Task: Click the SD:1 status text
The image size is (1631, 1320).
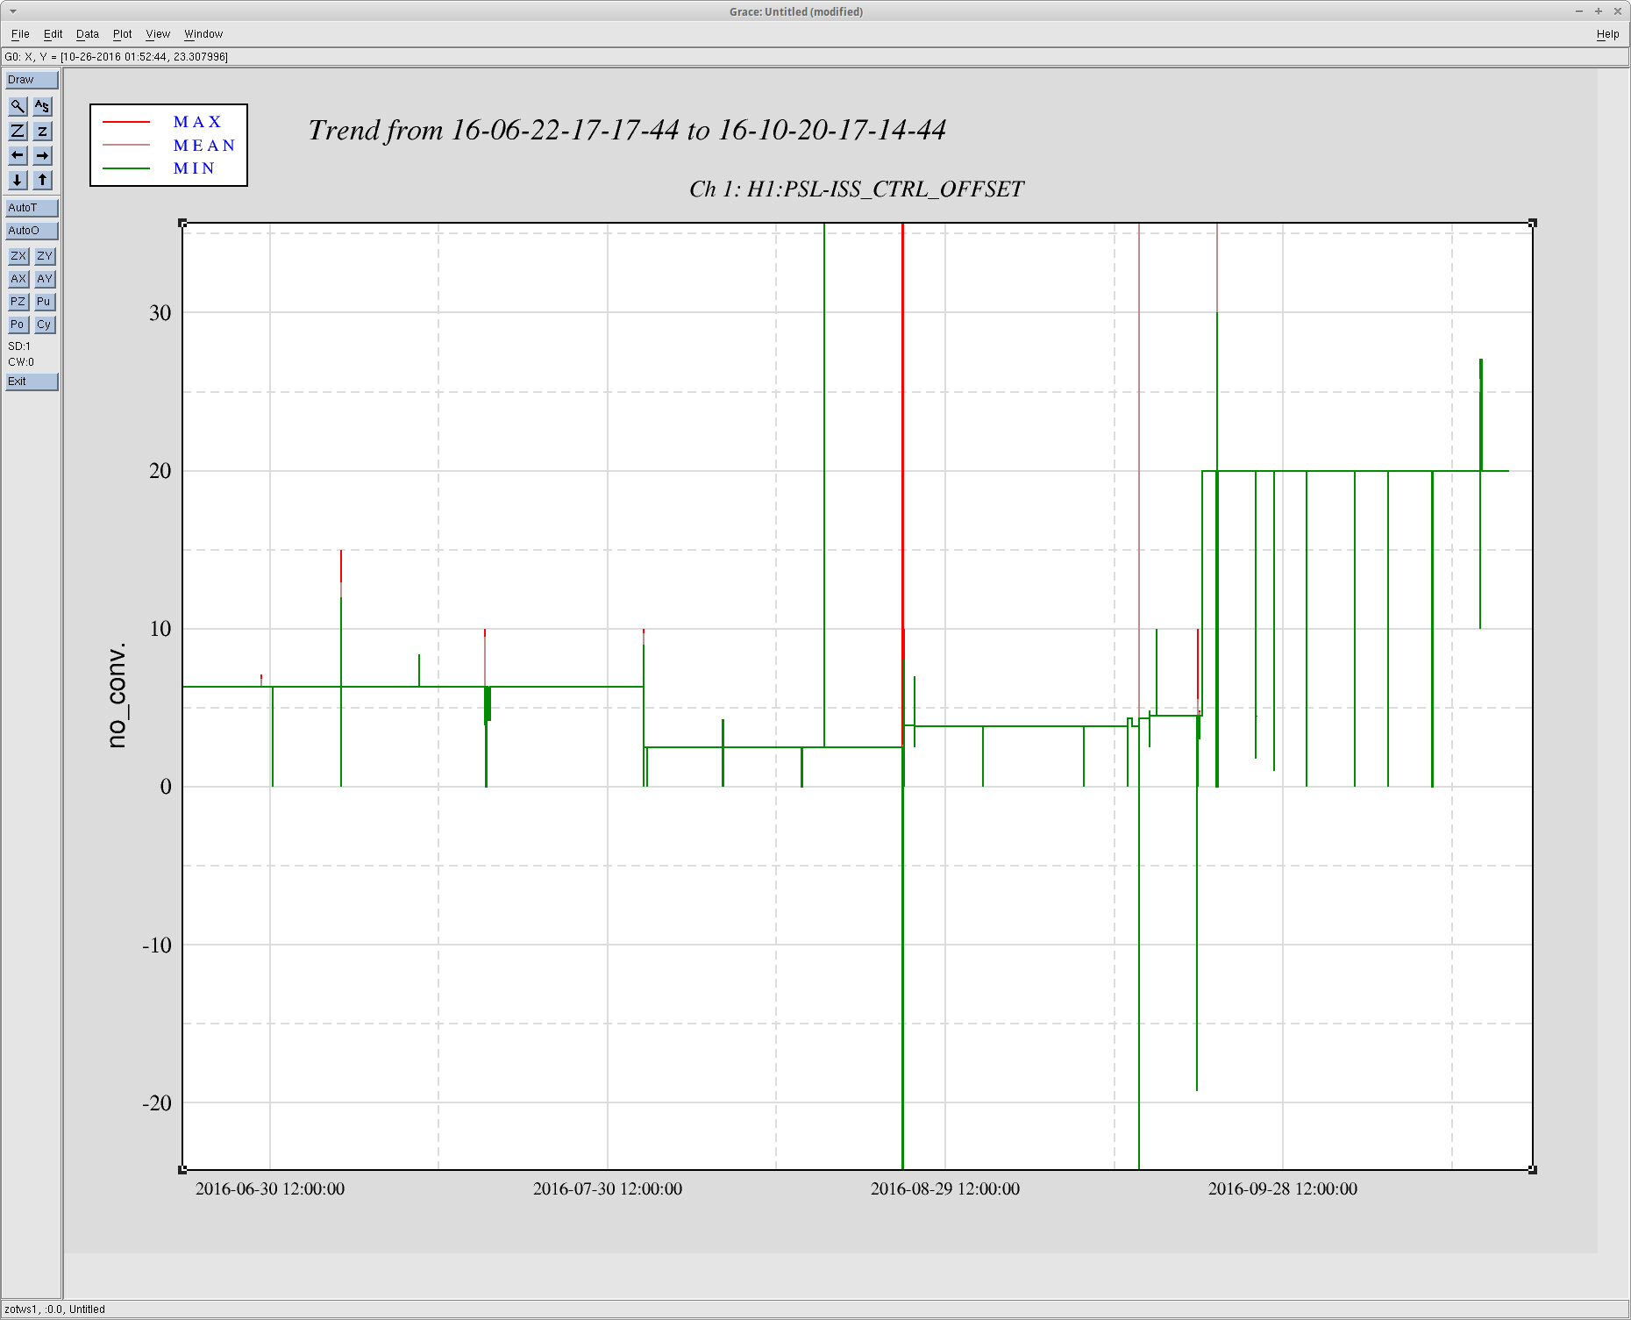Action: tap(19, 346)
